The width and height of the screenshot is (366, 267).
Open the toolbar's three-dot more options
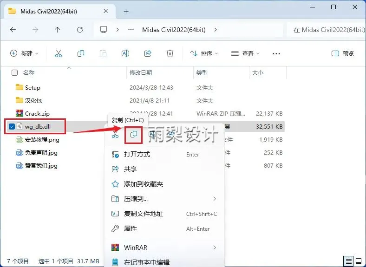tap(276, 54)
